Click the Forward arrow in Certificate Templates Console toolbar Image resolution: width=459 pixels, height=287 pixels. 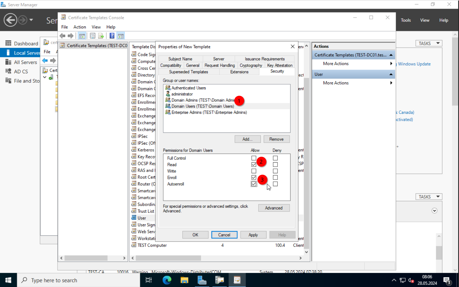click(71, 36)
